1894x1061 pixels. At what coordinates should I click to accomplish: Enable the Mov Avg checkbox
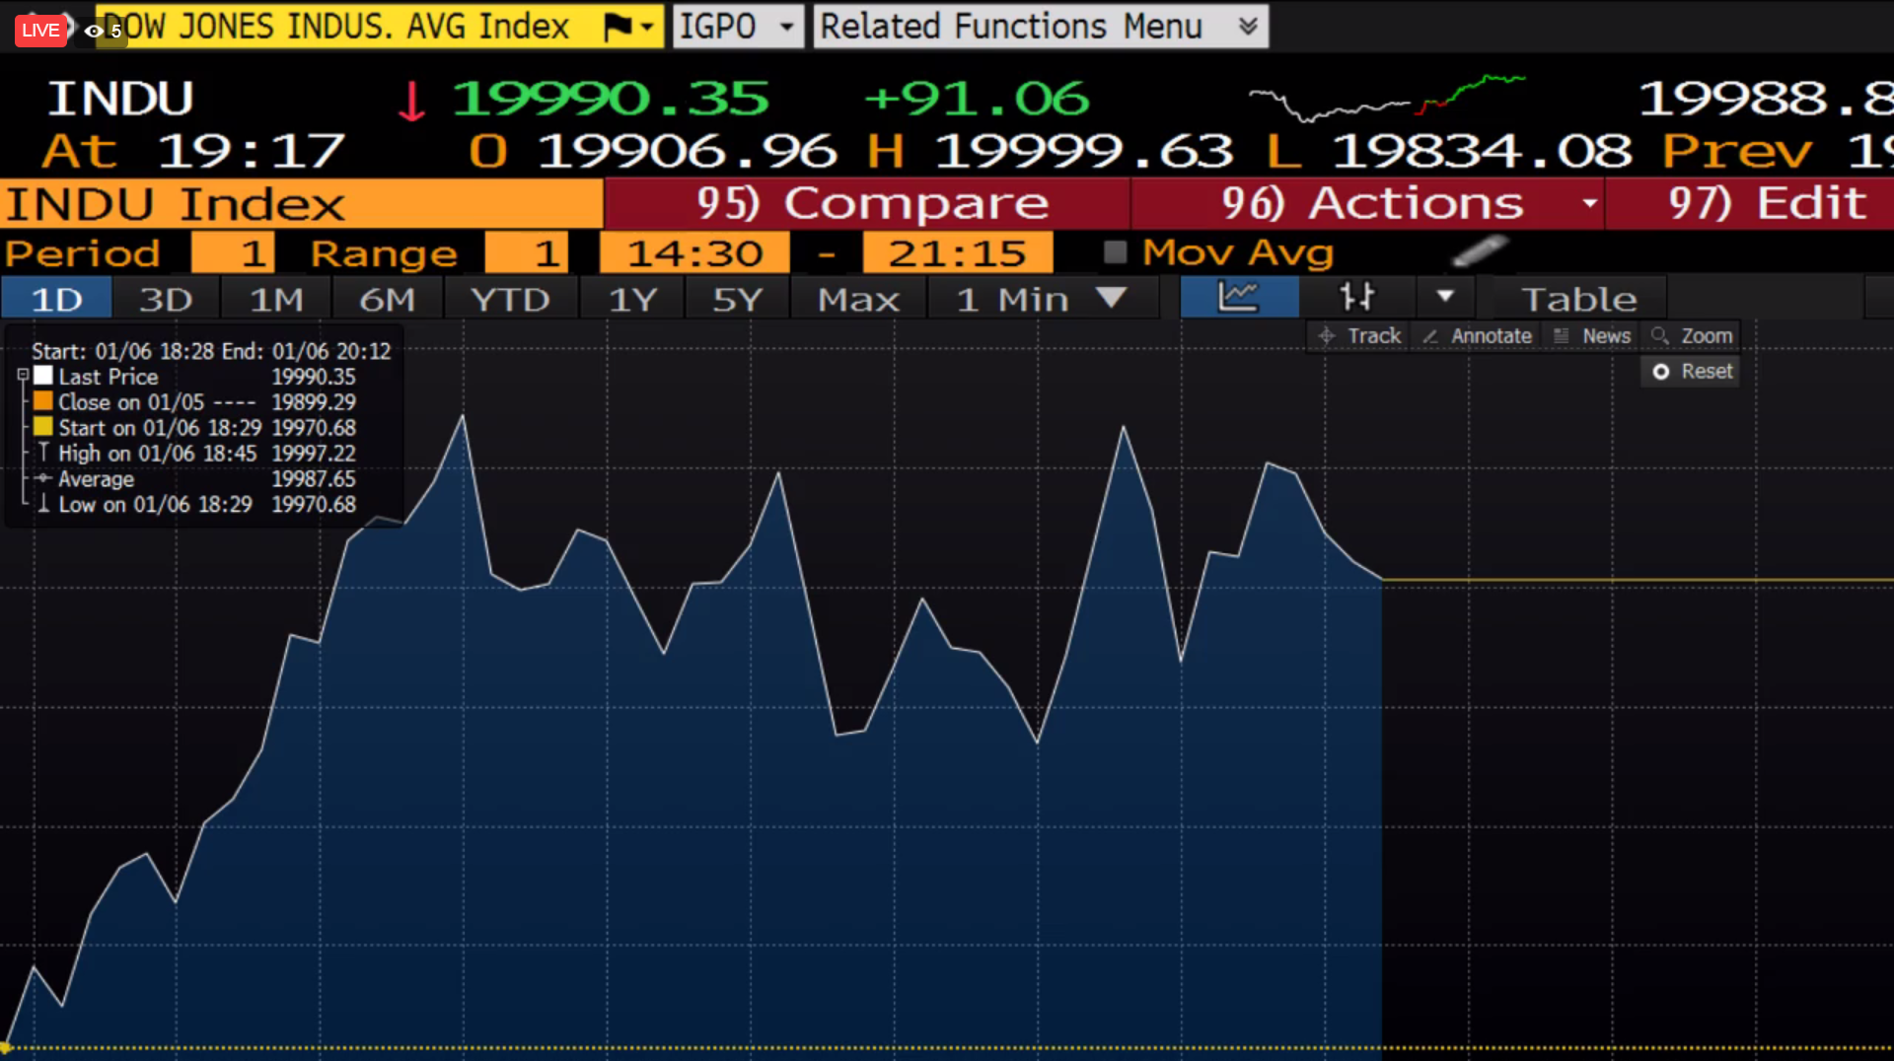tap(1115, 253)
